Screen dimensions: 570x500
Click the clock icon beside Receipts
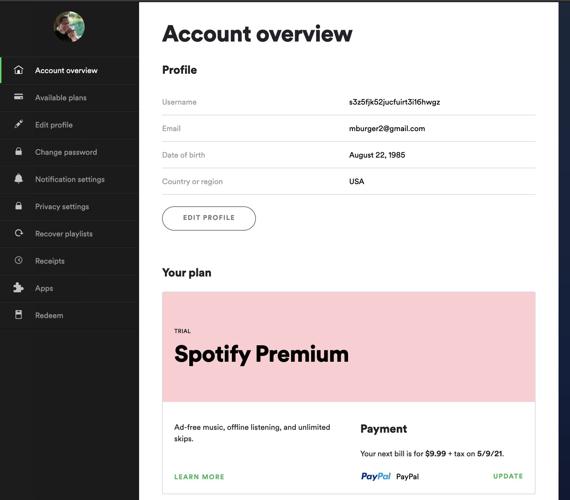pyautogui.click(x=19, y=260)
